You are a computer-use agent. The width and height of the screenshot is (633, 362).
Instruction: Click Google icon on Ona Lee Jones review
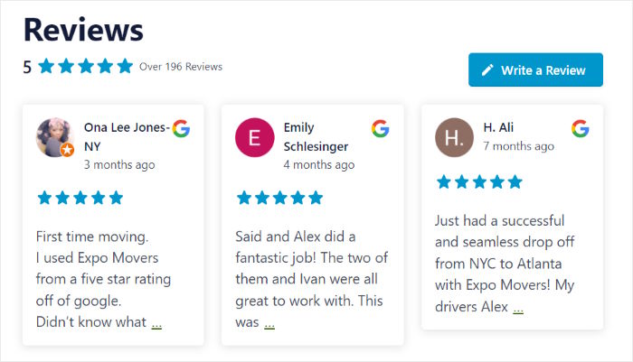pos(181,127)
